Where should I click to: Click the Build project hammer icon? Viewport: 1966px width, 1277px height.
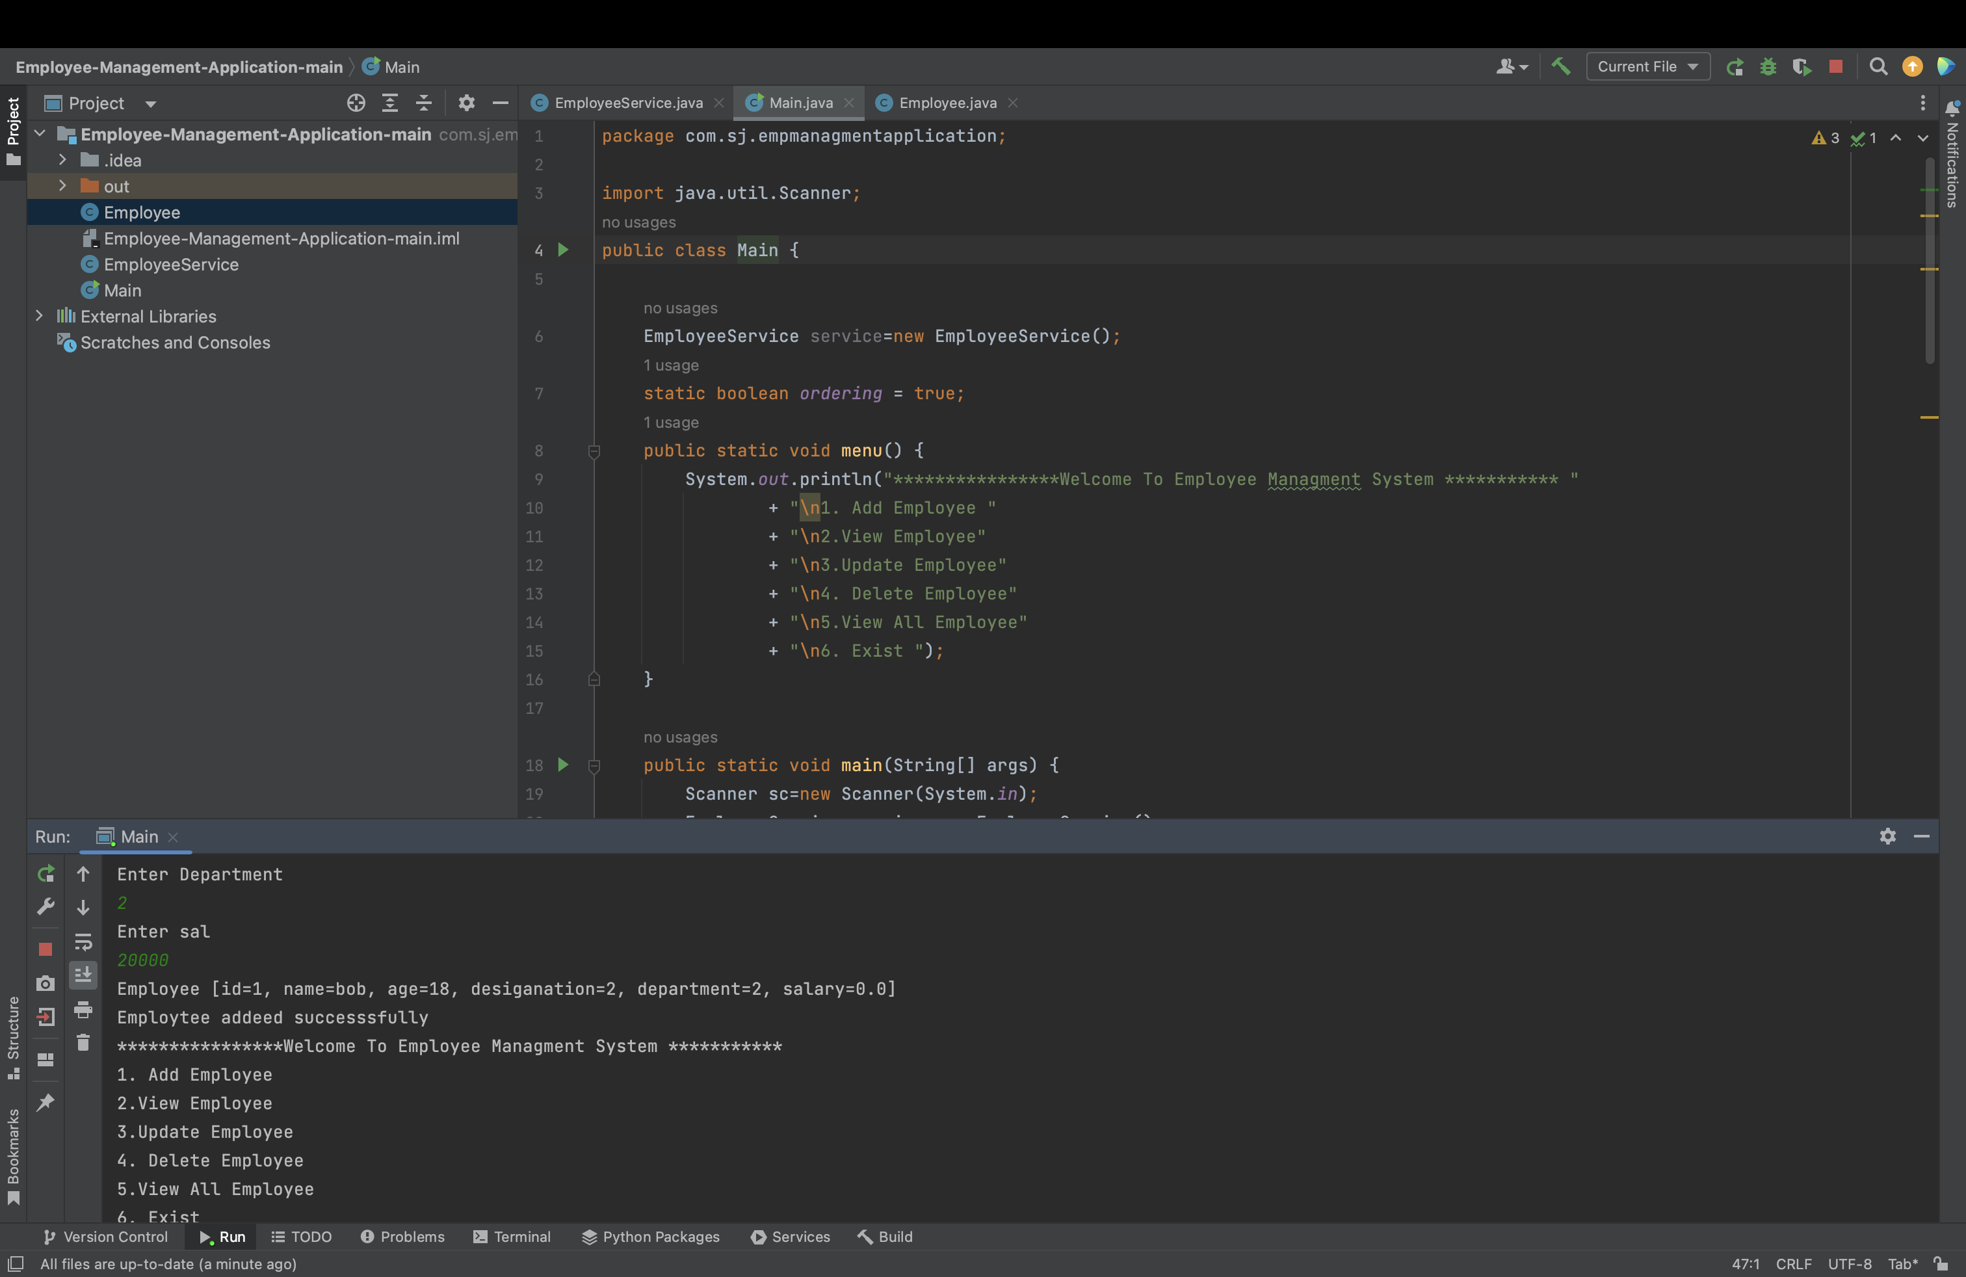coord(1560,66)
